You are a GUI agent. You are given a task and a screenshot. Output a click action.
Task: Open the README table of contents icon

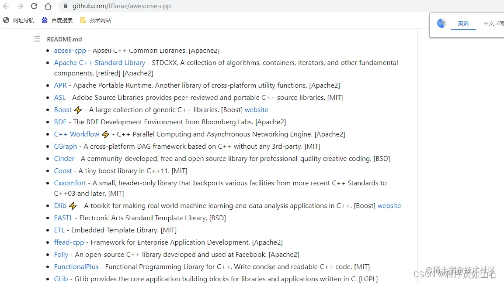click(x=37, y=39)
